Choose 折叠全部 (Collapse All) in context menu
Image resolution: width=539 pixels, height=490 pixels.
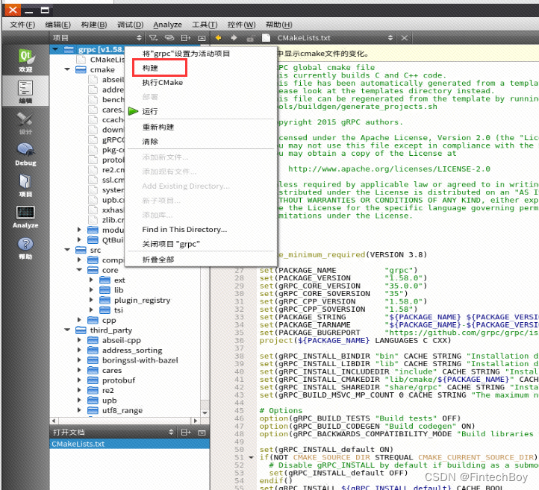tap(202, 260)
